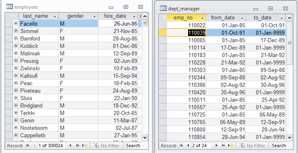The width and height of the screenshot is (298, 153).
Task: Expand the Bridgland row subdatasheet
Action: [16, 105]
